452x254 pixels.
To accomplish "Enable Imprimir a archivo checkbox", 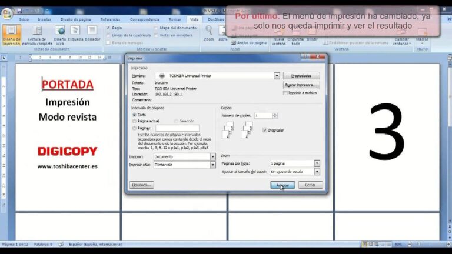I will coord(285,93).
